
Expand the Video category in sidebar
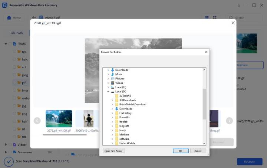point(6,145)
